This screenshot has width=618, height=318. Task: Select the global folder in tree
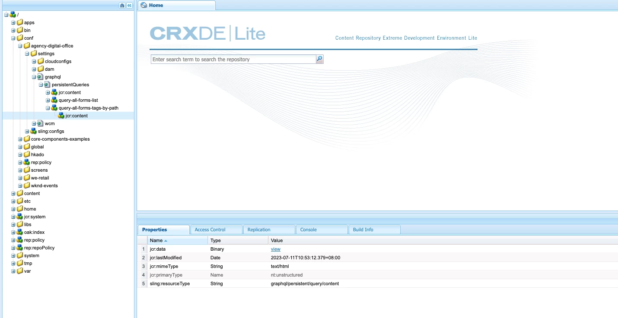37,147
